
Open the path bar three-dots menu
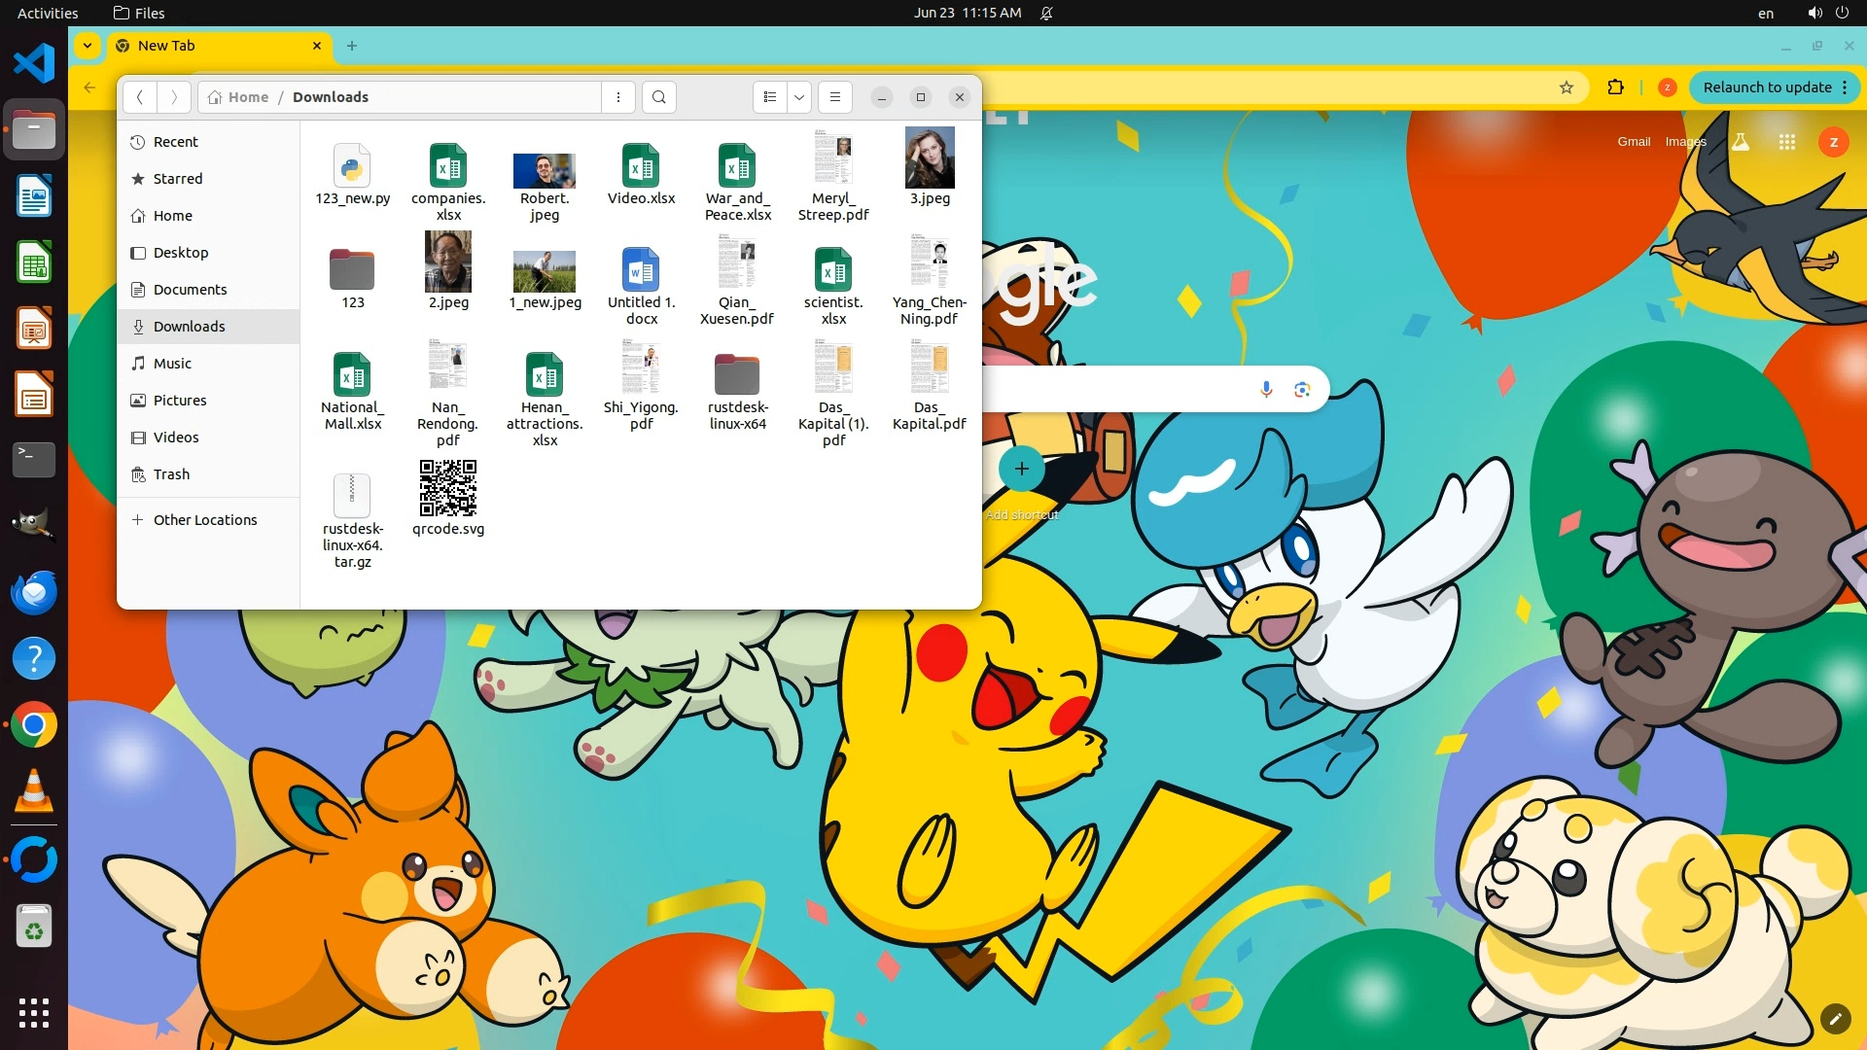point(618,97)
